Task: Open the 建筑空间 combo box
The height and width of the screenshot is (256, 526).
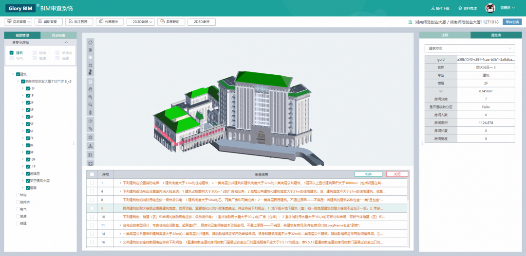Action: (x=470, y=48)
